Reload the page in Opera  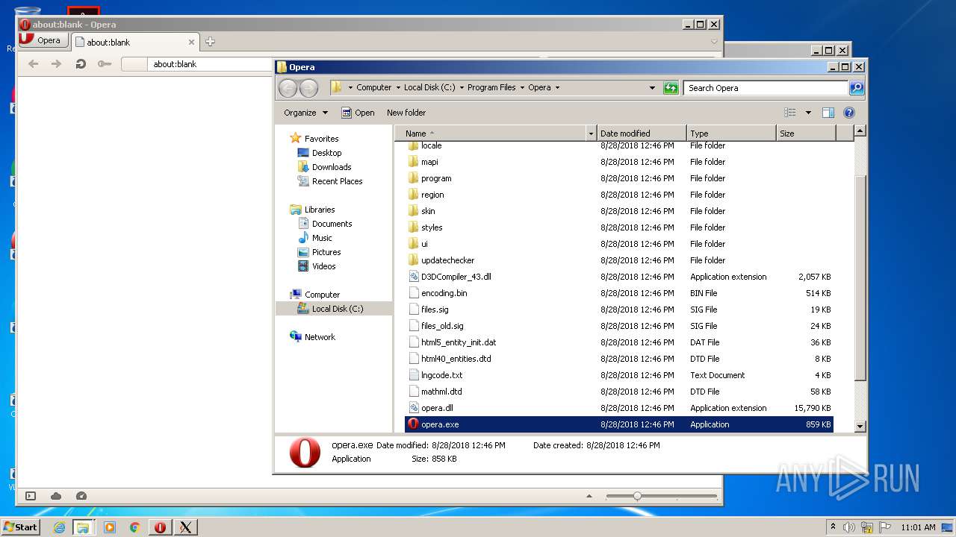point(81,64)
